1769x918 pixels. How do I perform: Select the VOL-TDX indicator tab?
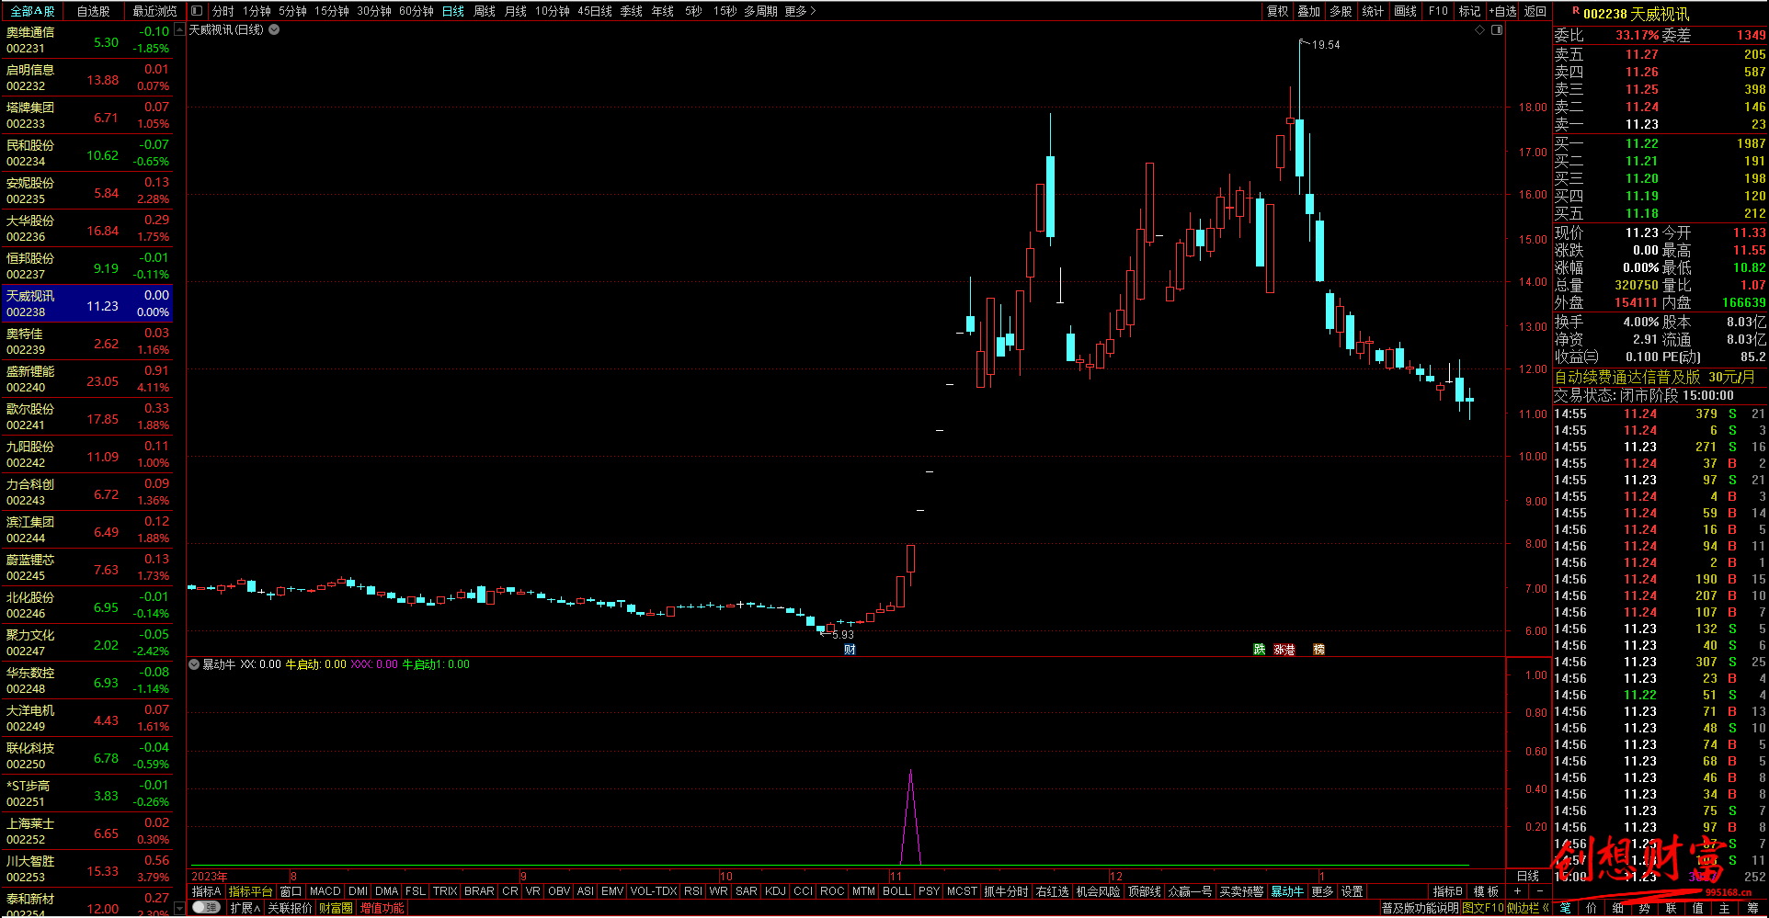coord(654,891)
